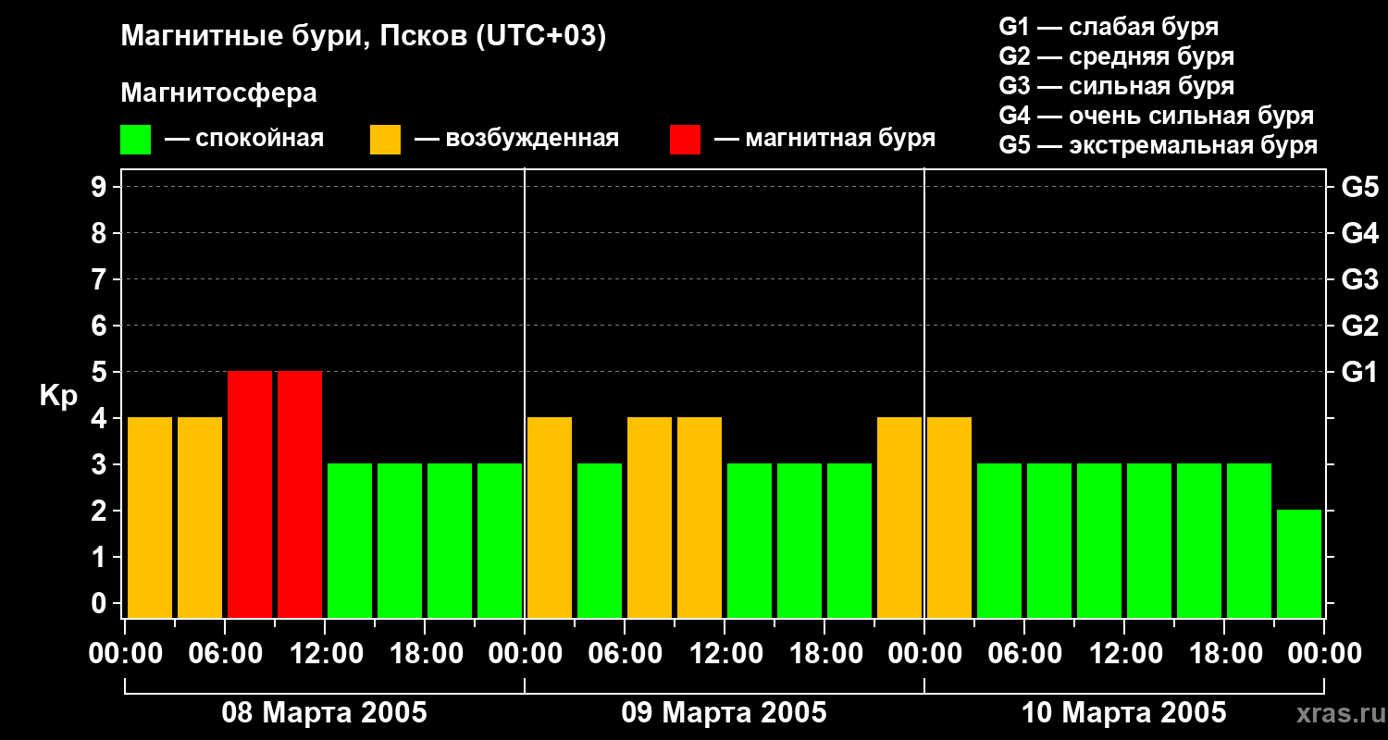Select the «10 Марта 2005» date label
1388x740 pixels.
click(1123, 713)
